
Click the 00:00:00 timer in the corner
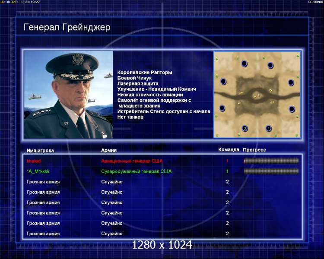315,2
